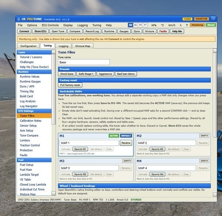Click the Help Me toolbar button
Screen dimensions: 222x216
pos(177,31)
